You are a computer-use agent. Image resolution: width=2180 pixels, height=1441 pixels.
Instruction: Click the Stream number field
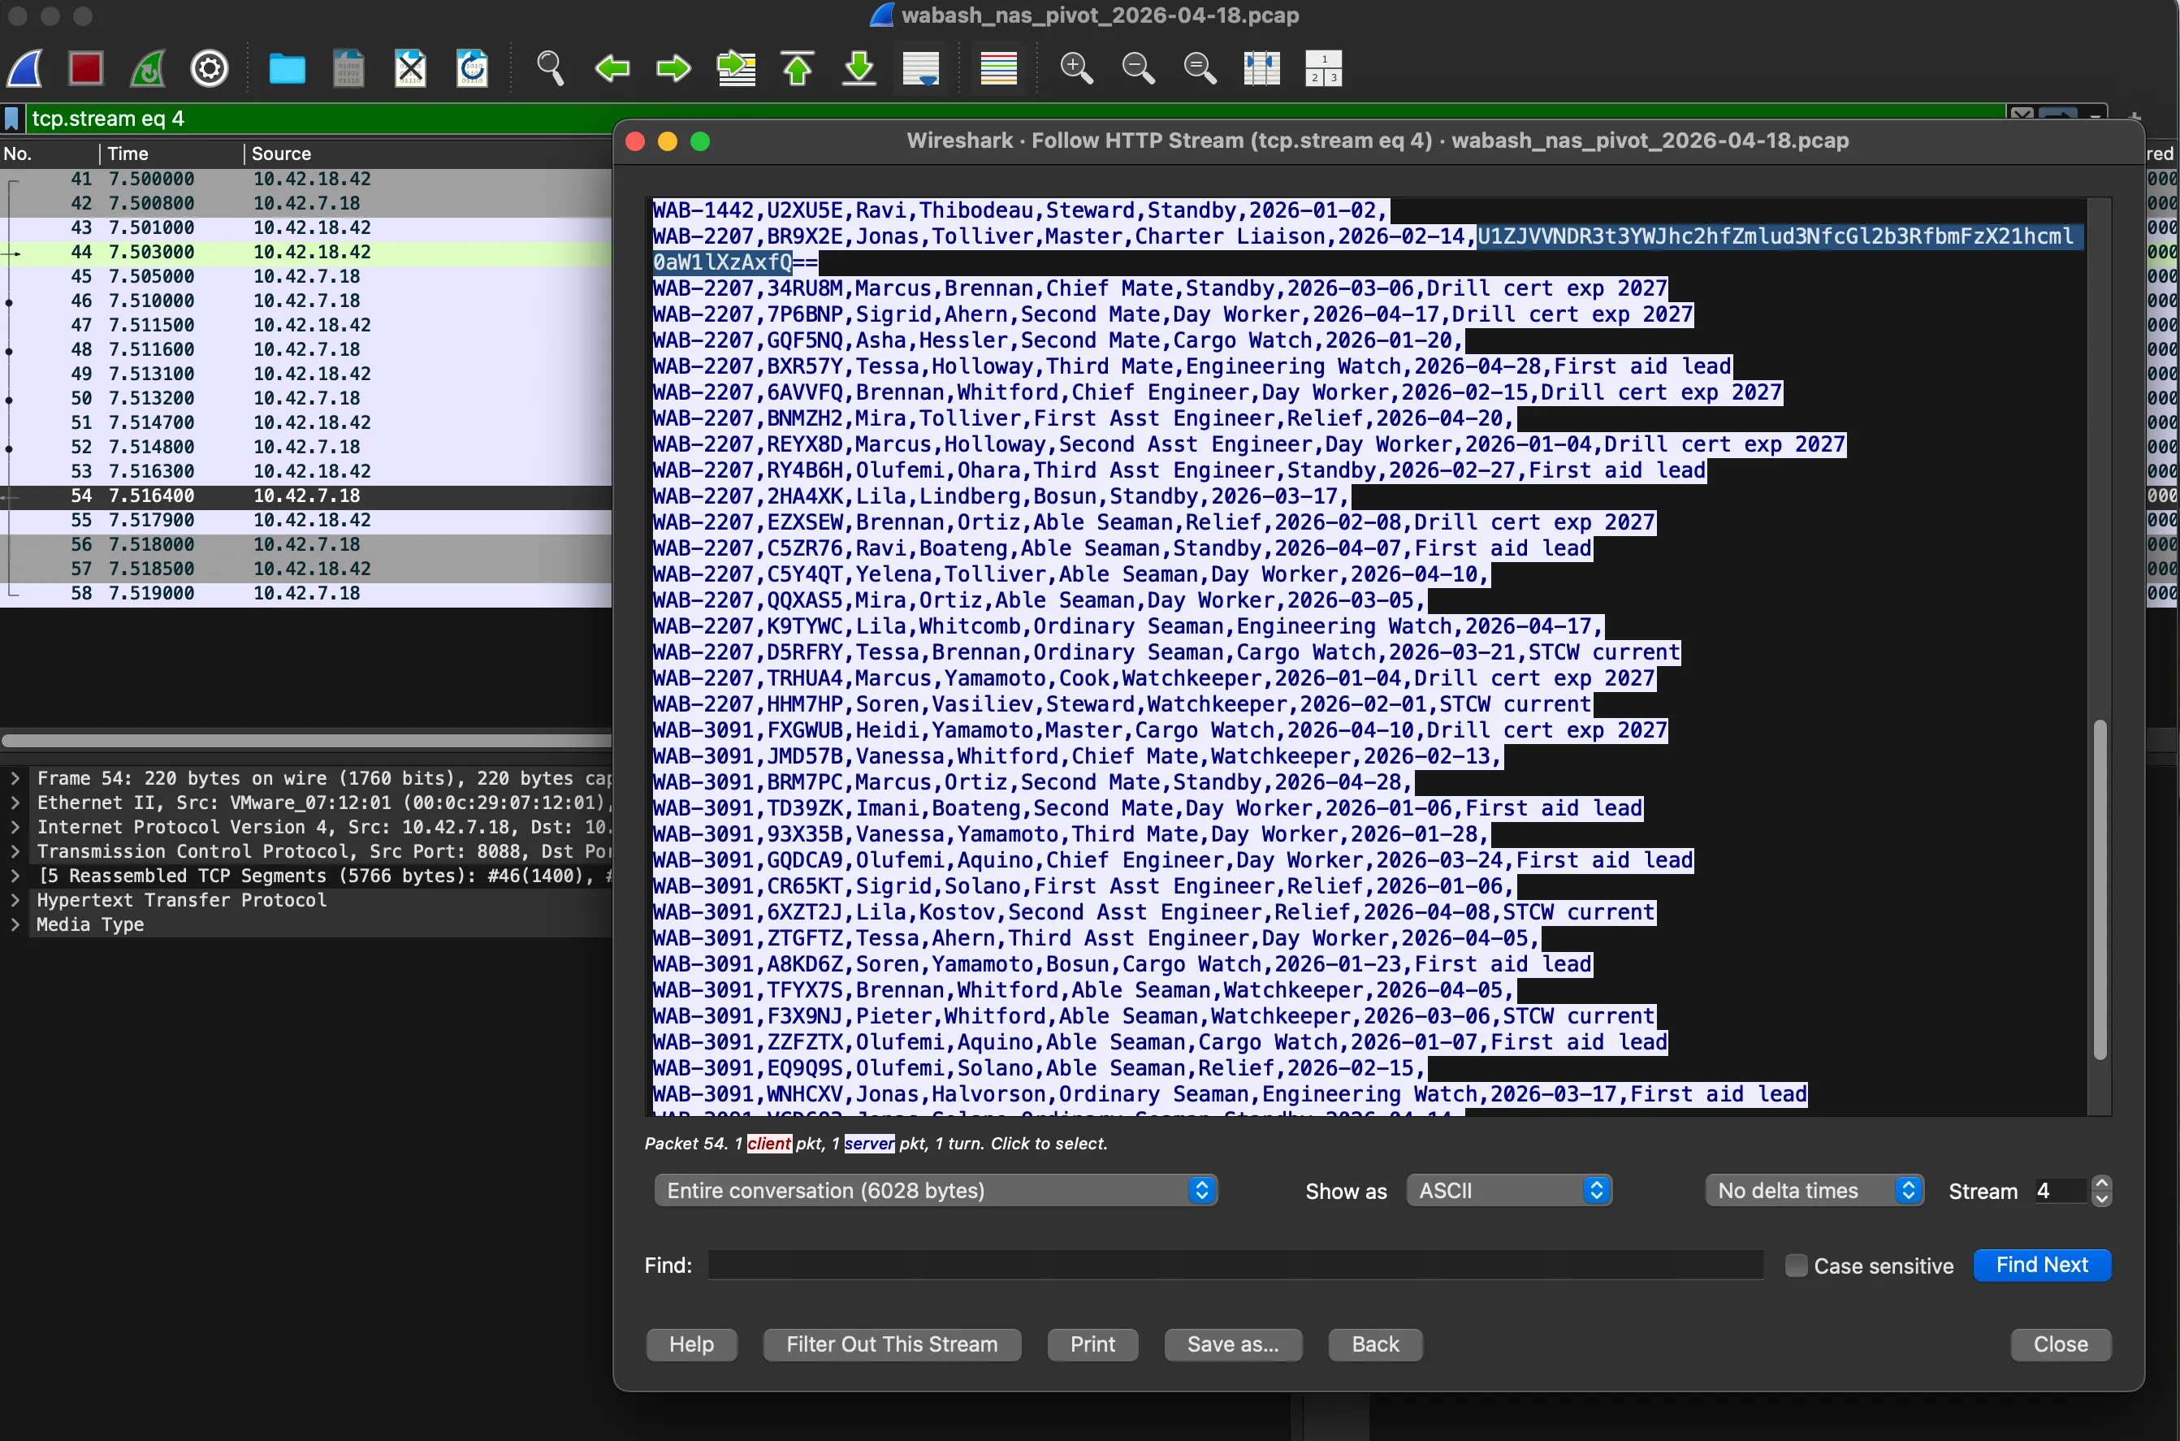[x=2061, y=1190]
